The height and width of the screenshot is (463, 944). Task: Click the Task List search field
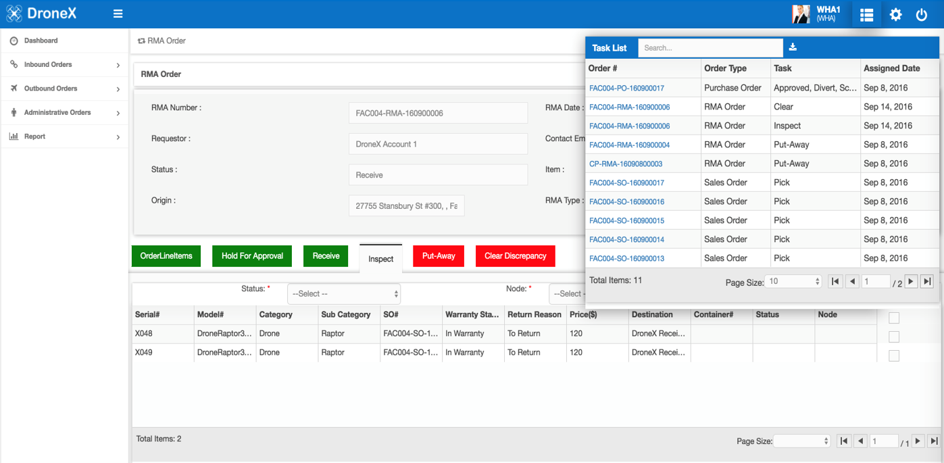(x=710, y=47)
